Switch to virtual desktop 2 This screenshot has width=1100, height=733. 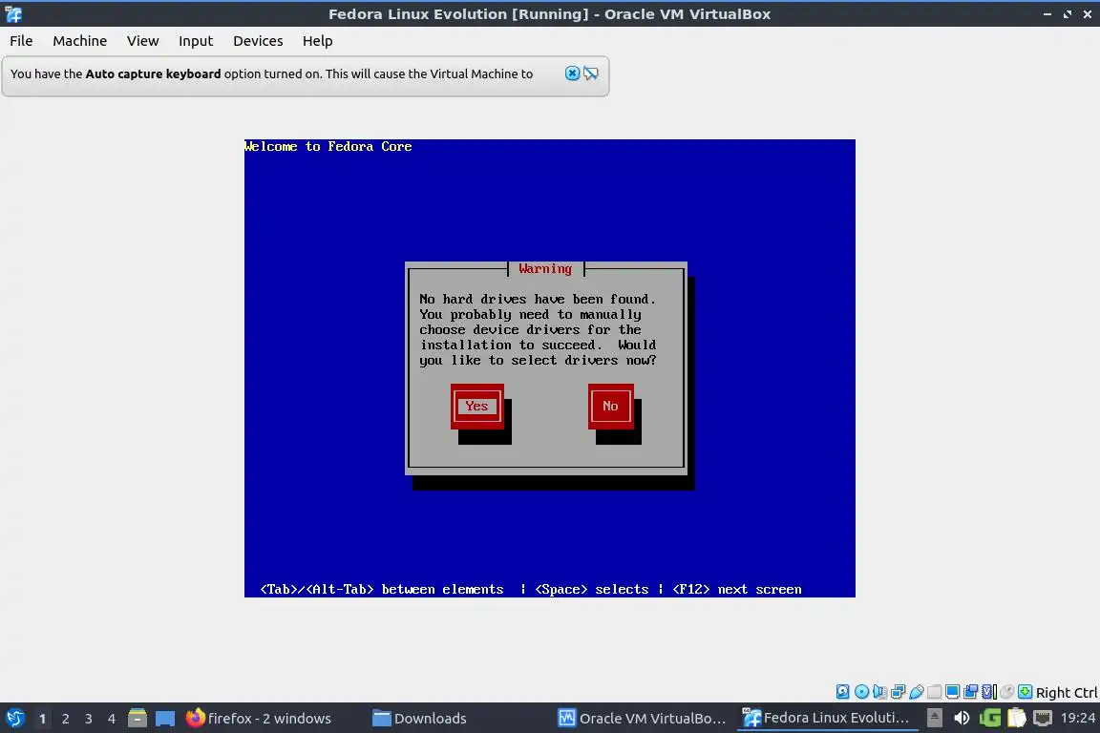[65, 719]
